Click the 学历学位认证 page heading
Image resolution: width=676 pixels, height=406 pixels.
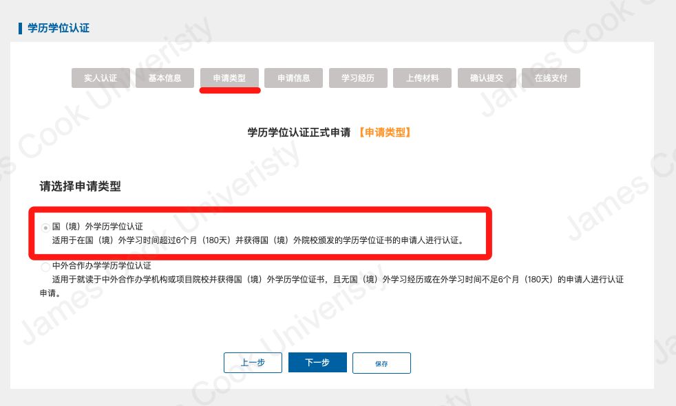[x=59, y=28]
